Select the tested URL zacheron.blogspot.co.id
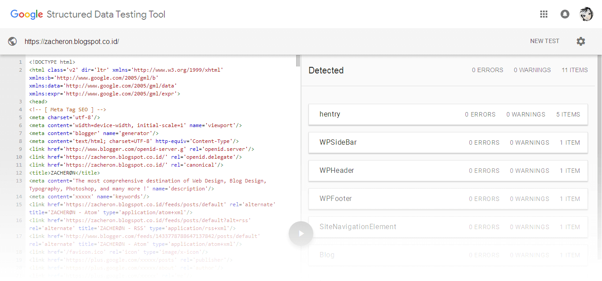This screenshot has height=281, width=602. [72, 42]
